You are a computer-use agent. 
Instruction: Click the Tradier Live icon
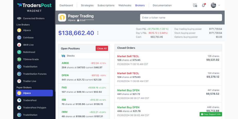(x=19, y=81)
